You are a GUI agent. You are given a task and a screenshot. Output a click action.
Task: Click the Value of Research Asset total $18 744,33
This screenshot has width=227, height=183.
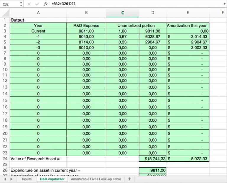153,159
